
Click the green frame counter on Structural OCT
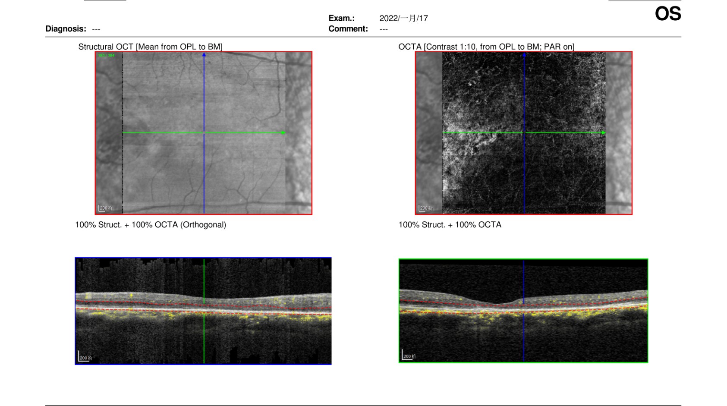pyautogui.click(x=106, y=56)
